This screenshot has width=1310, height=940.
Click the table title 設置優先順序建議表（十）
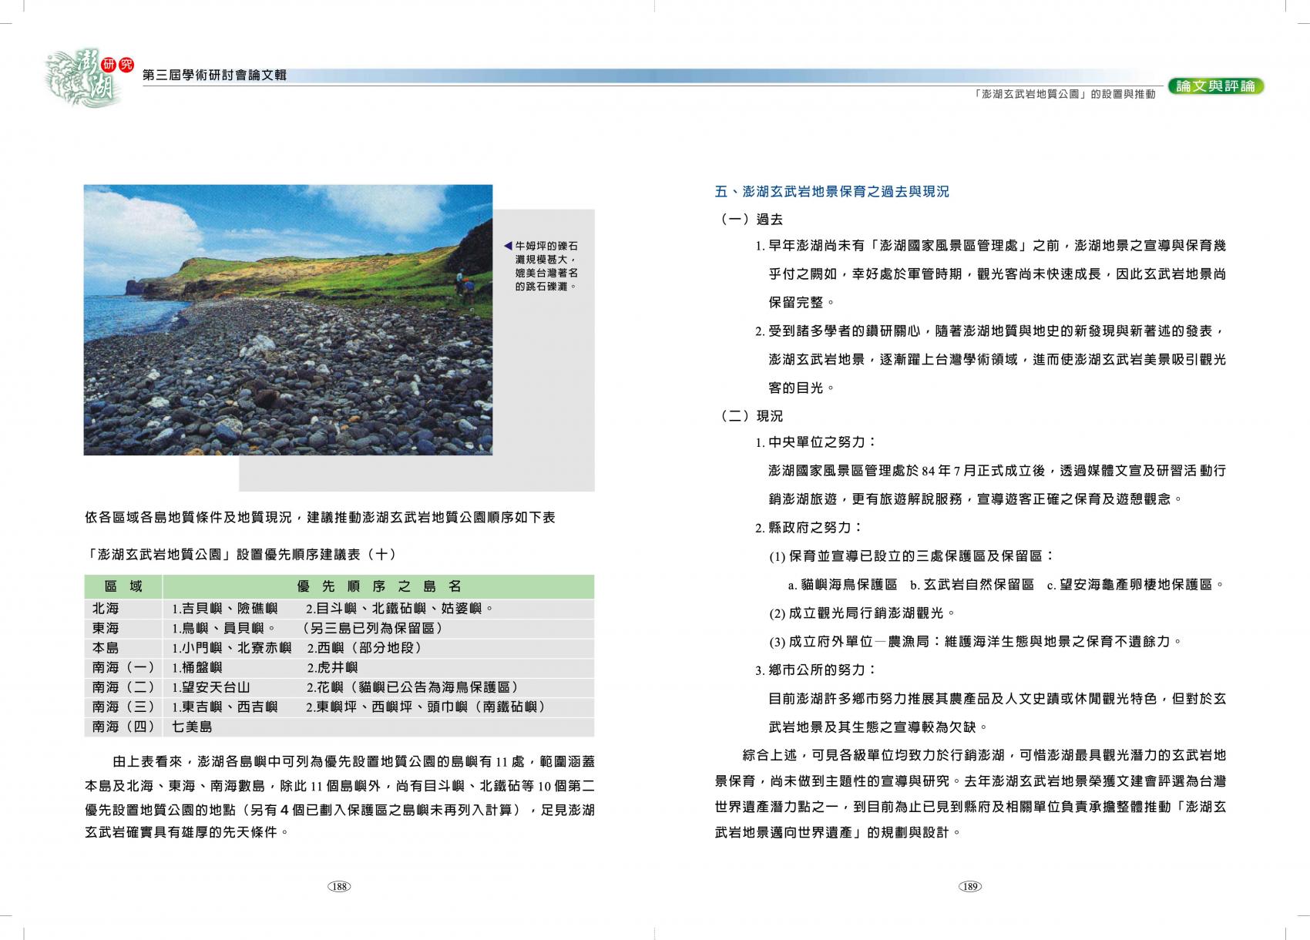tap(240, 554)
